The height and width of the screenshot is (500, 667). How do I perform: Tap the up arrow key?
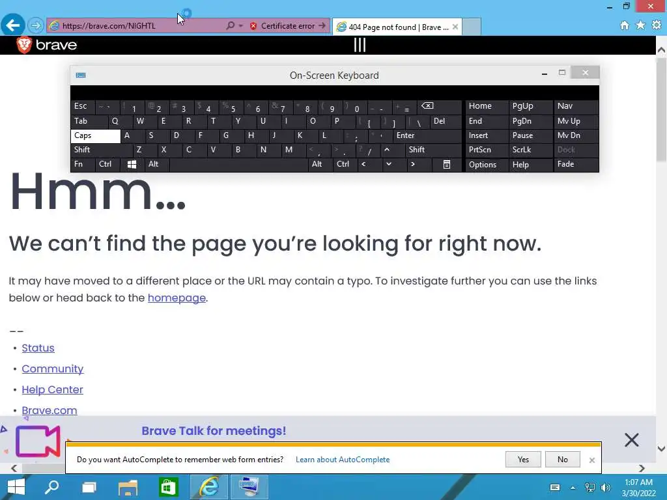click(393, 150)
